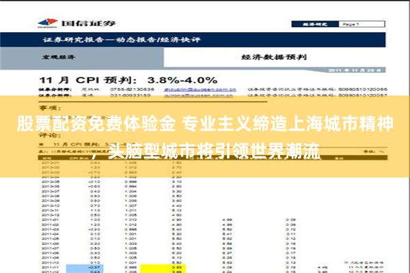Click the brown table header row
410x273 pixels.
tap(213, 158)
